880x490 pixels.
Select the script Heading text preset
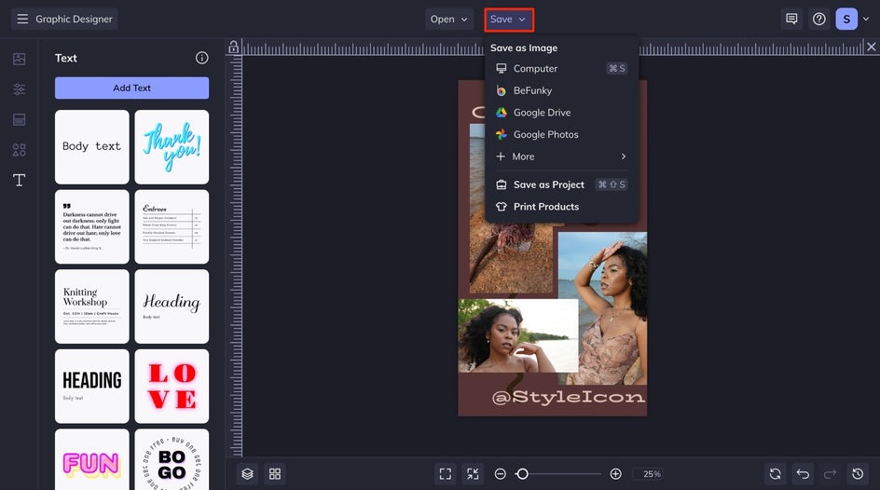[x=172, y=306]
